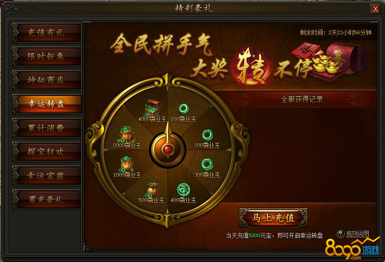Click the 马上充值 recharge button
The height and width of the screenshot is (262, 385).
[273, 218]
